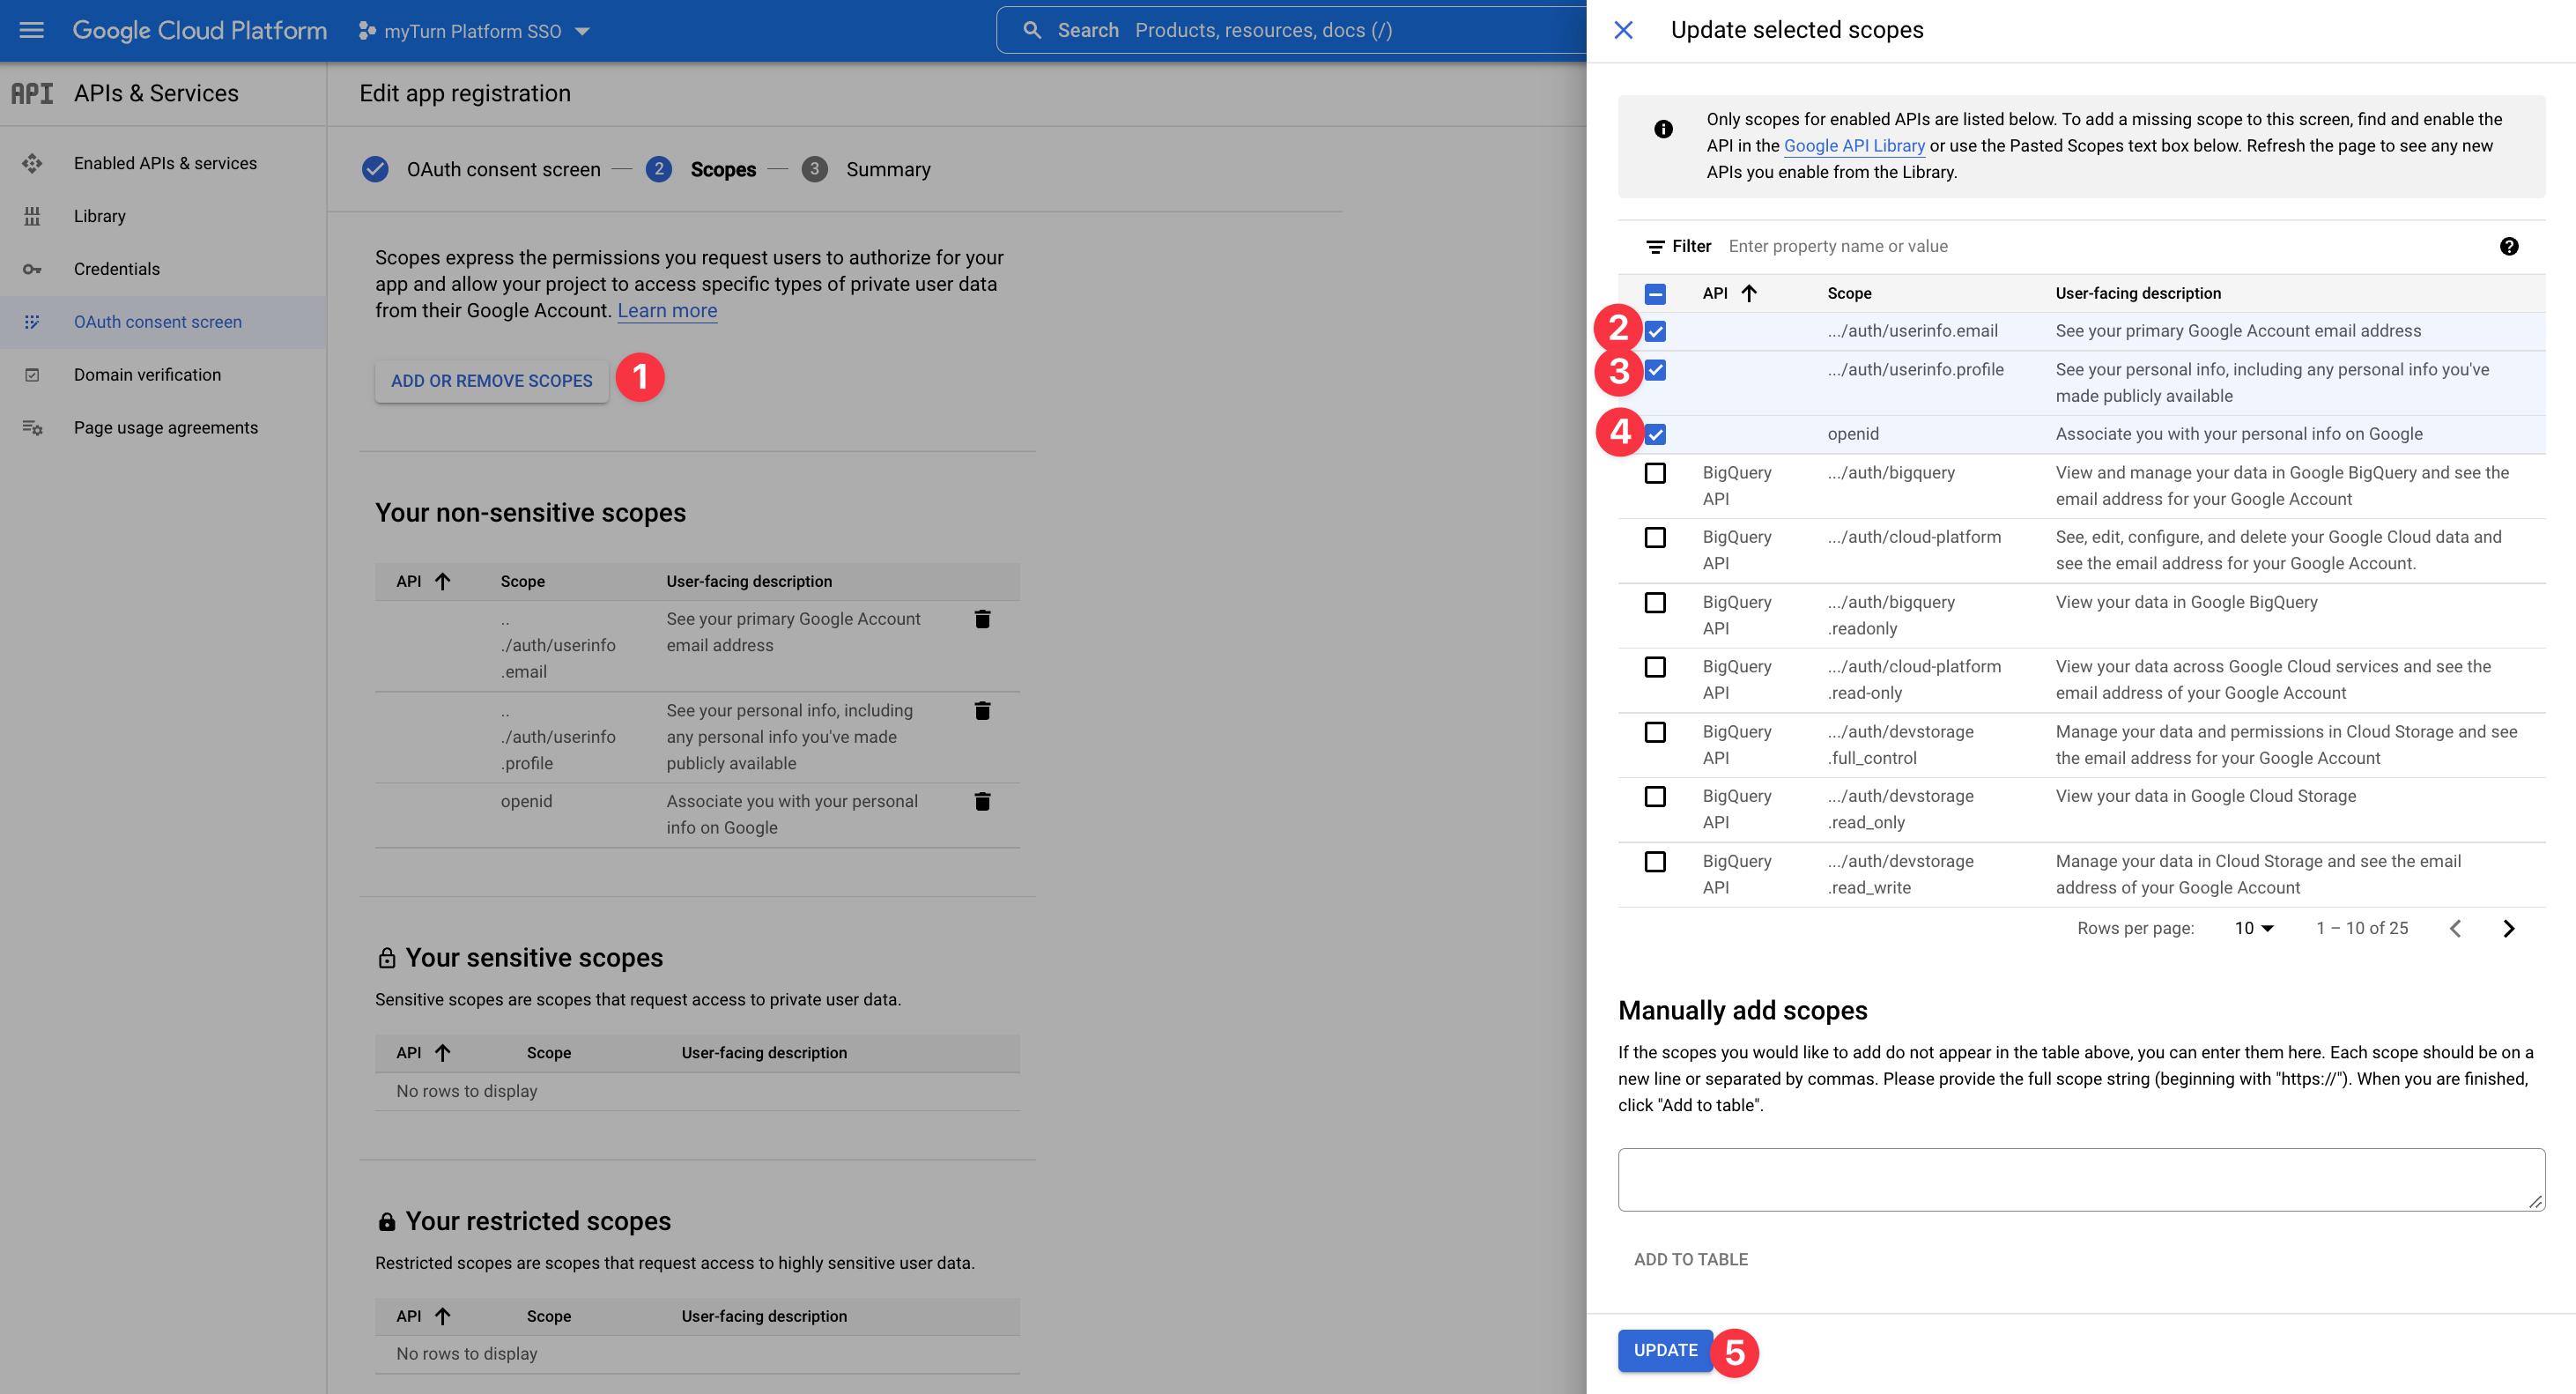Open Page usage agreements in sidebar
The height and width of the screenshot is (1394, 2576).
[164, 428]
